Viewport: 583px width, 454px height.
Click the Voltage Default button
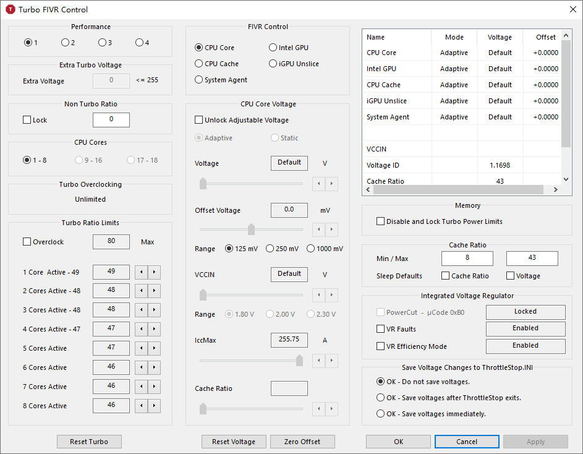click(289, 163)
